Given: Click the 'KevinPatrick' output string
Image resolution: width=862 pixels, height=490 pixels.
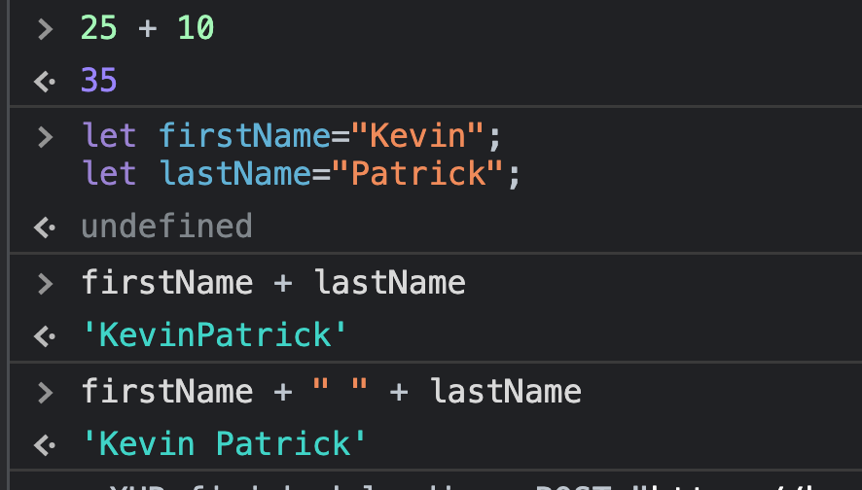Looking at the screenshot, I should [x=214, y=335].
